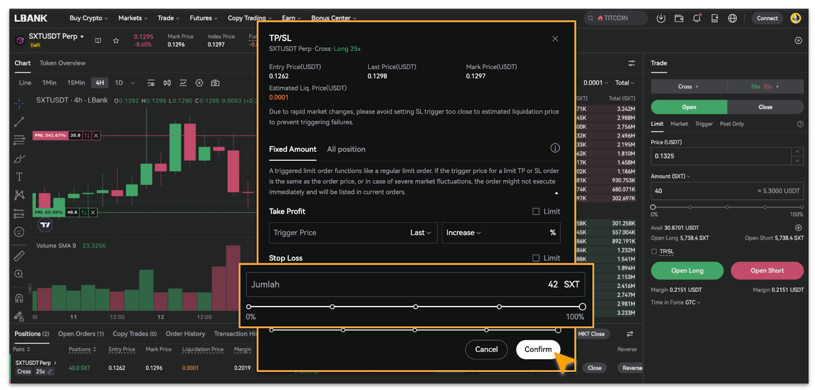Open the pattern drawing tool
Viewport: 815px width, 390px height.
pos(19,195)
